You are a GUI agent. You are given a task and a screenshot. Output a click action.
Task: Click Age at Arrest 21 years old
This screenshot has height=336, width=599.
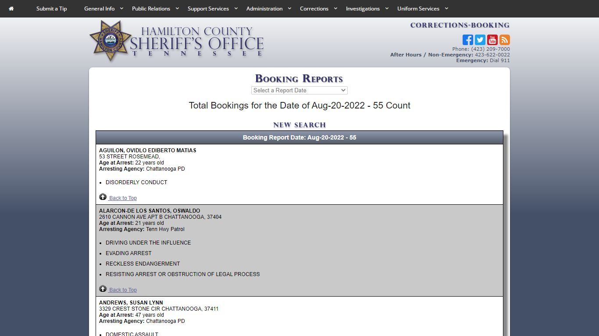pos(132,223)
